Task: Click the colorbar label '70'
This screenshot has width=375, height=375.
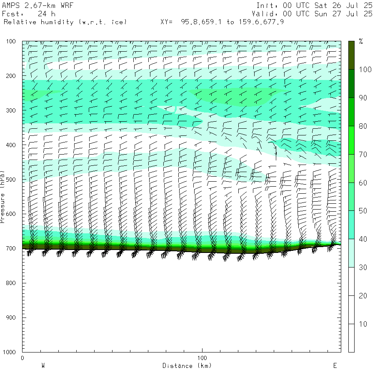Action: click(363, 155)
